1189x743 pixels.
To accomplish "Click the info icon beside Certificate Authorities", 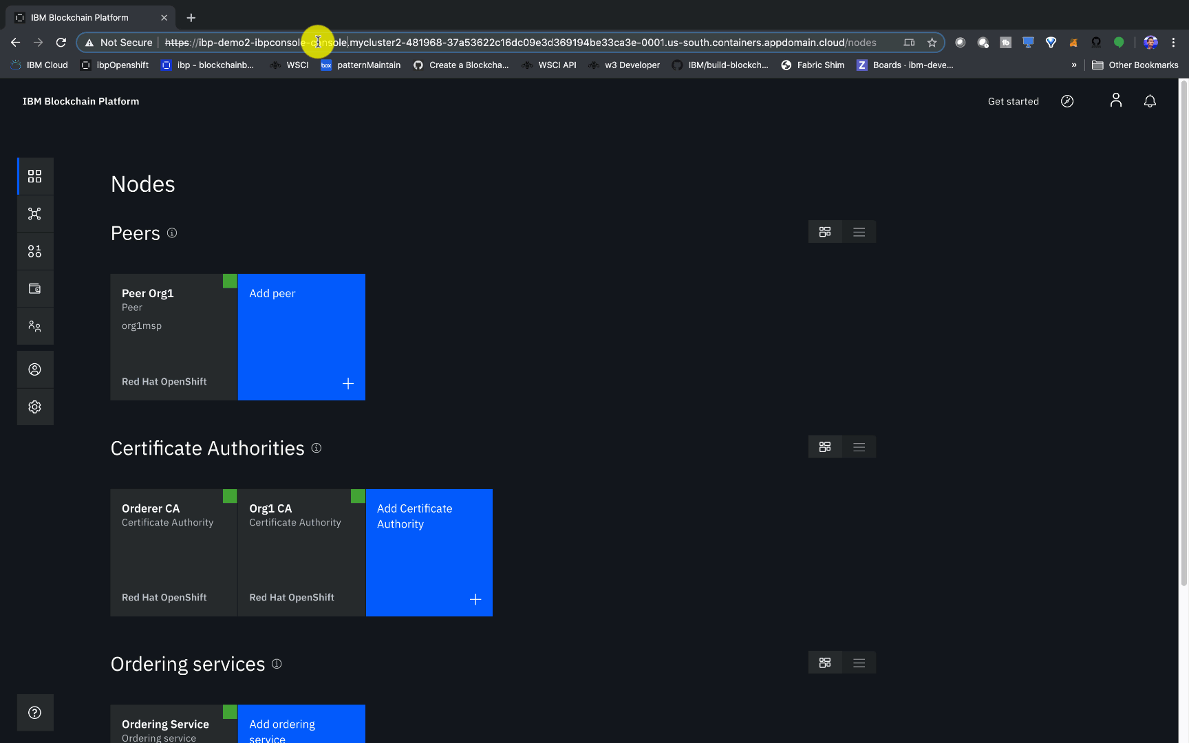I will (x=317, y=448).
